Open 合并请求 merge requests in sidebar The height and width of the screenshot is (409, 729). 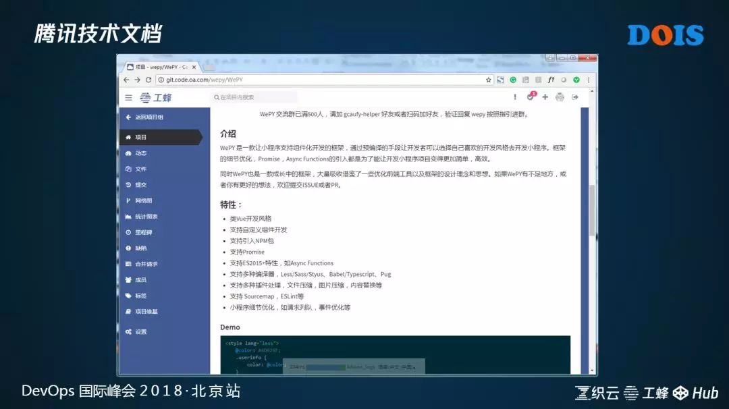(x=142, y=263)
